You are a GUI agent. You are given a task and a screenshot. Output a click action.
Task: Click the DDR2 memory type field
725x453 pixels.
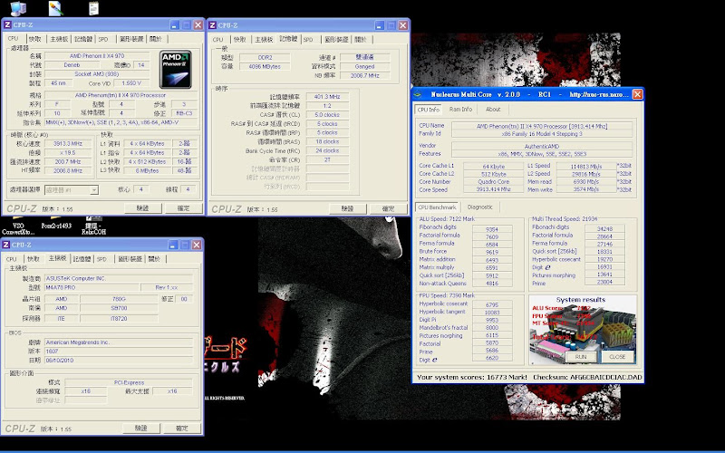tap(266, 57)
